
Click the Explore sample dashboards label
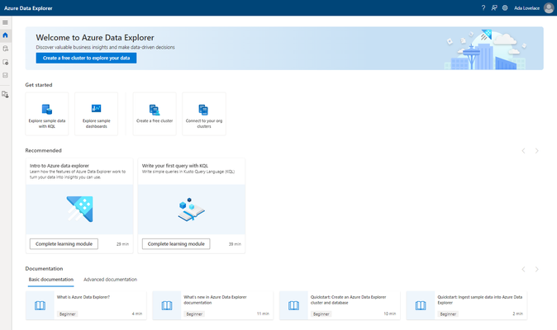[96, 124]
